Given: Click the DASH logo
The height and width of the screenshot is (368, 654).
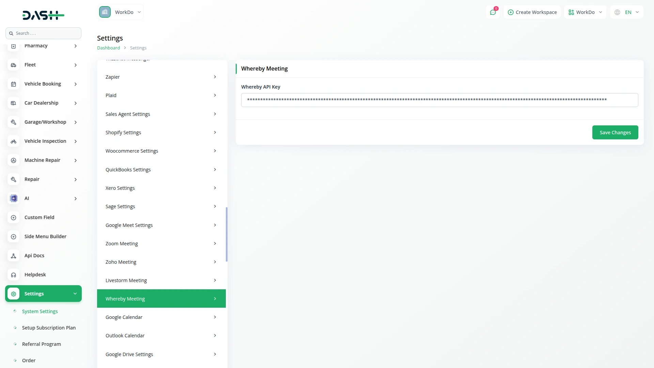Looking at the screenshot, I should (x=43, y=15).
